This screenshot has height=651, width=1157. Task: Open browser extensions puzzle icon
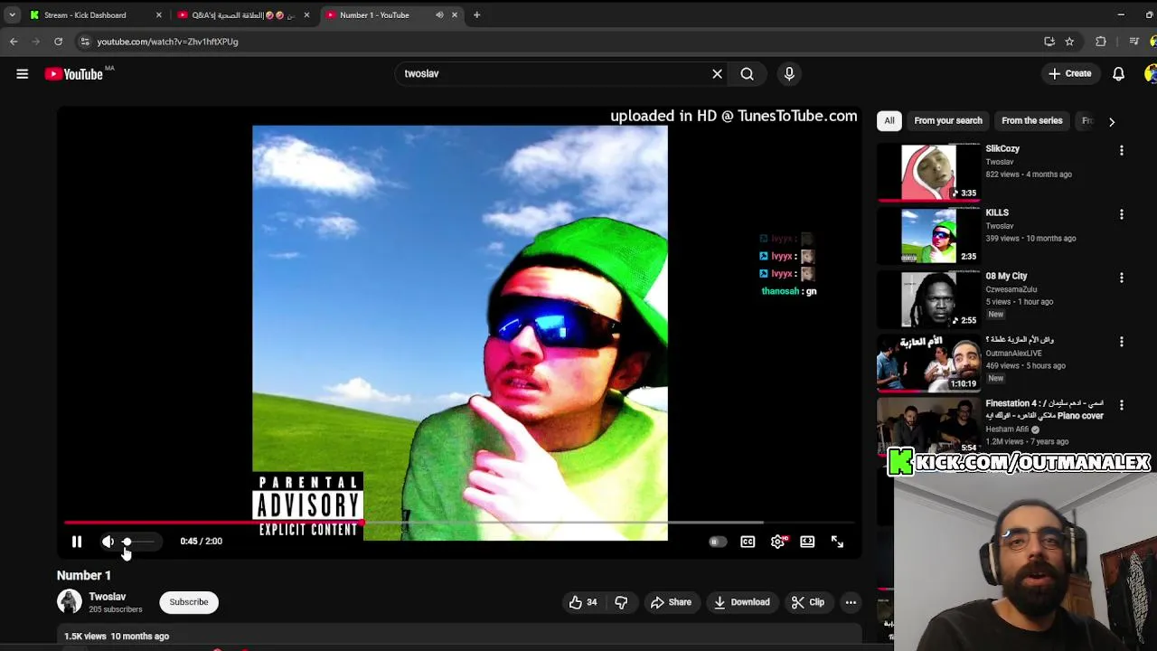click(1101, 42)
